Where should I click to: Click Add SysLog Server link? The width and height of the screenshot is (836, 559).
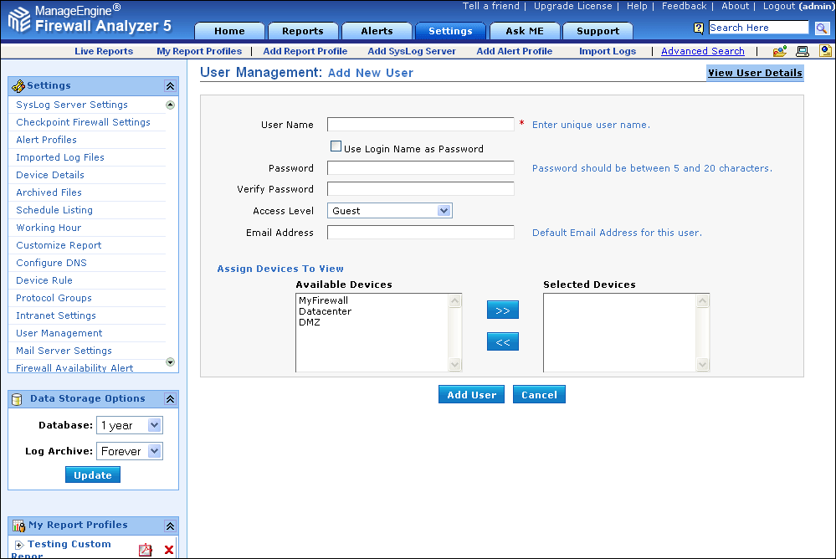coord(412,51)
